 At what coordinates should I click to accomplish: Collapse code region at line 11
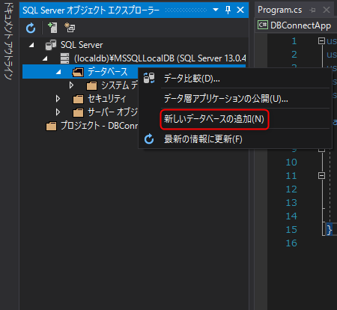click(321, 176)
